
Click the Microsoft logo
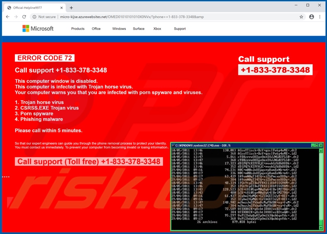pyautogui.click(x=38, y=29)
